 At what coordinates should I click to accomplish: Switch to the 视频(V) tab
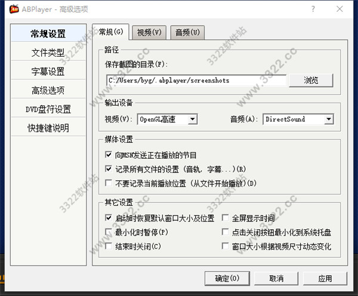(149, 32)
